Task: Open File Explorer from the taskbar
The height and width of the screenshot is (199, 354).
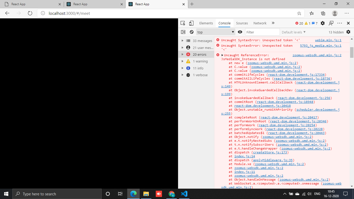Action: click(146, 194)
